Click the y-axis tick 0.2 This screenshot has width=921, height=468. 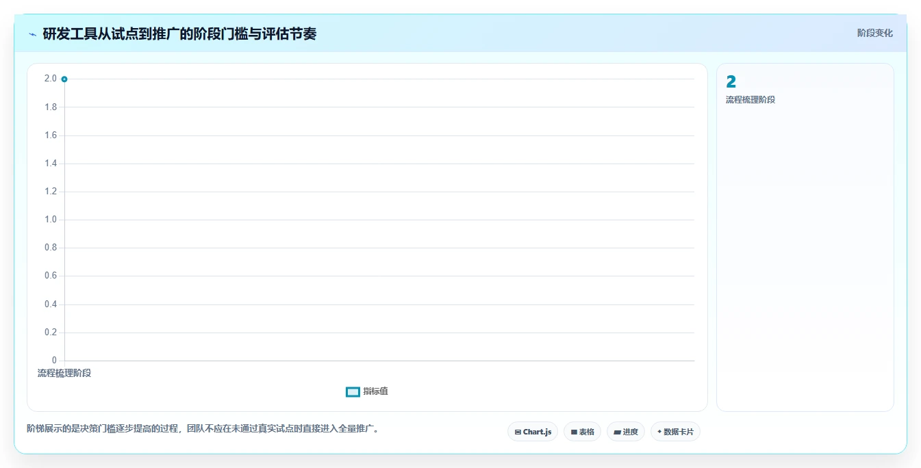[x=51, y=333]
